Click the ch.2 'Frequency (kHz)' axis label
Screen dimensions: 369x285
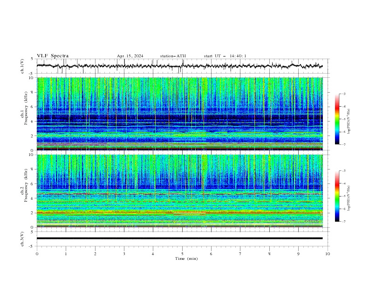pos(26,185)
